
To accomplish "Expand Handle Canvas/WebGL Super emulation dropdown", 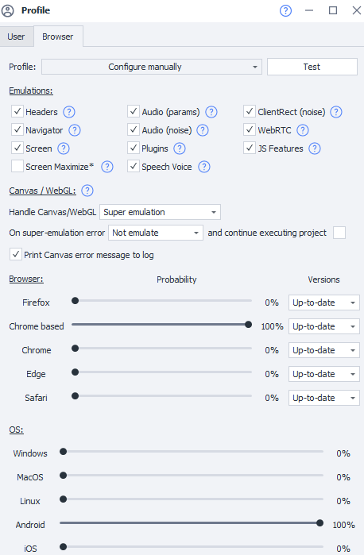I will 161,212.
